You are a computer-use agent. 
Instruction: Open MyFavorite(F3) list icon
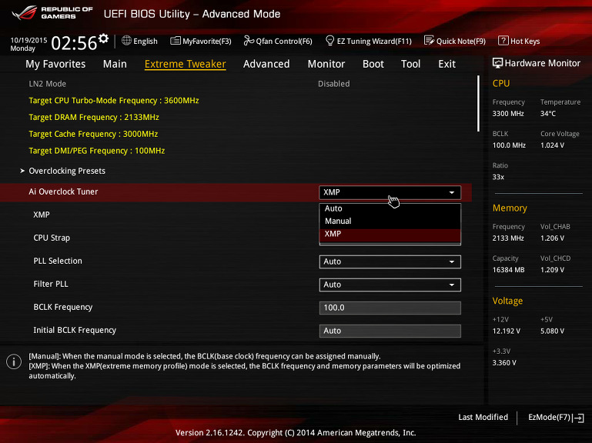point(176,41)
